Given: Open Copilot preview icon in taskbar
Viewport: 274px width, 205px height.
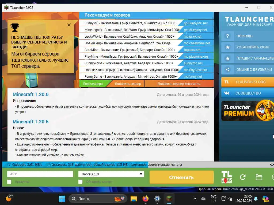Looking at the screenshot, I should [x=266, y=199].
